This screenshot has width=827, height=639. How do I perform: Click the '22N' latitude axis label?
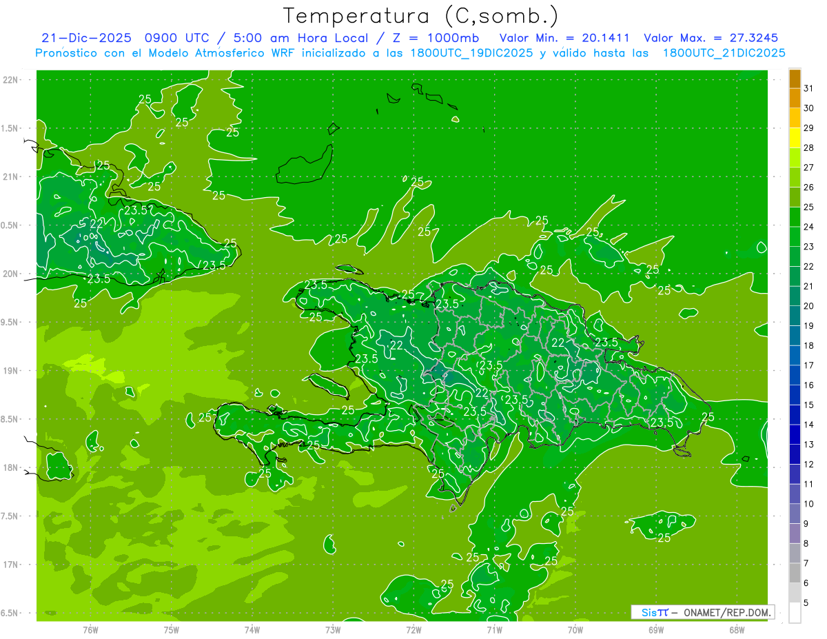11,80
